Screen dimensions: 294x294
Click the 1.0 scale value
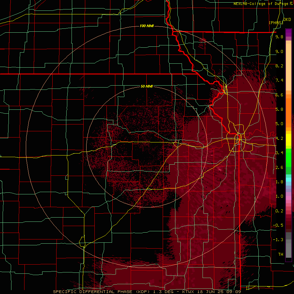point(279,196)
